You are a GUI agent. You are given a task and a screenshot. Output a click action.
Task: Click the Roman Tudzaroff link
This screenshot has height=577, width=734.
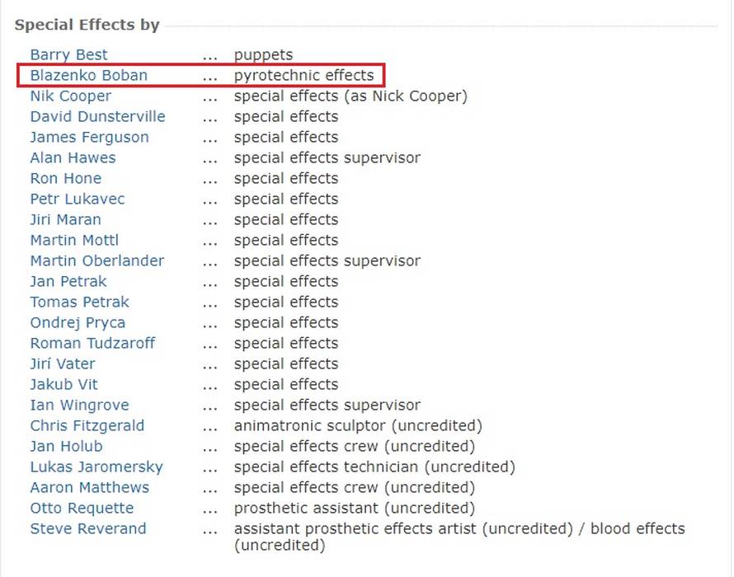(x=92, y=344)
